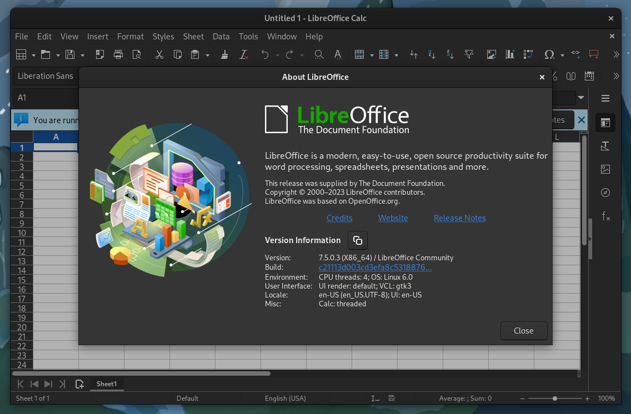631x414 pixels.
Task: Follow the c21113d003 build hyperlink
Action: (x=375, y=267)
